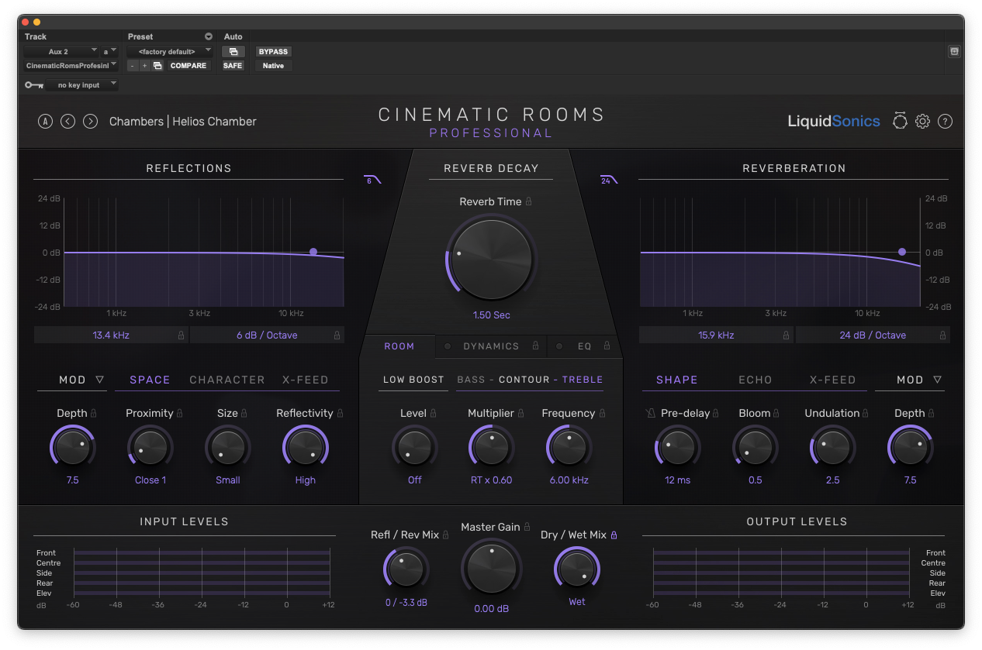The width and height of the screenshot is (982, 650).
Task: Toggle lock on 13.4 kHz field
Action: 181,335
